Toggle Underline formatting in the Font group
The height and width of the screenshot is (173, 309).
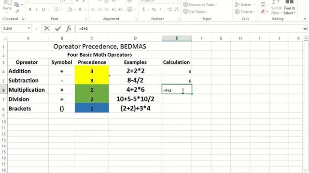43,10
